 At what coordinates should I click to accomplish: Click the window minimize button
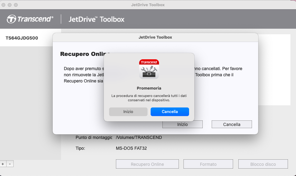pyautogui.click(x=10, y=5)
